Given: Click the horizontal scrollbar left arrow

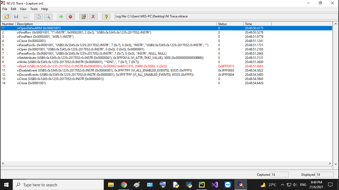Looking at the screenshot, I should [x=3, y=164].
